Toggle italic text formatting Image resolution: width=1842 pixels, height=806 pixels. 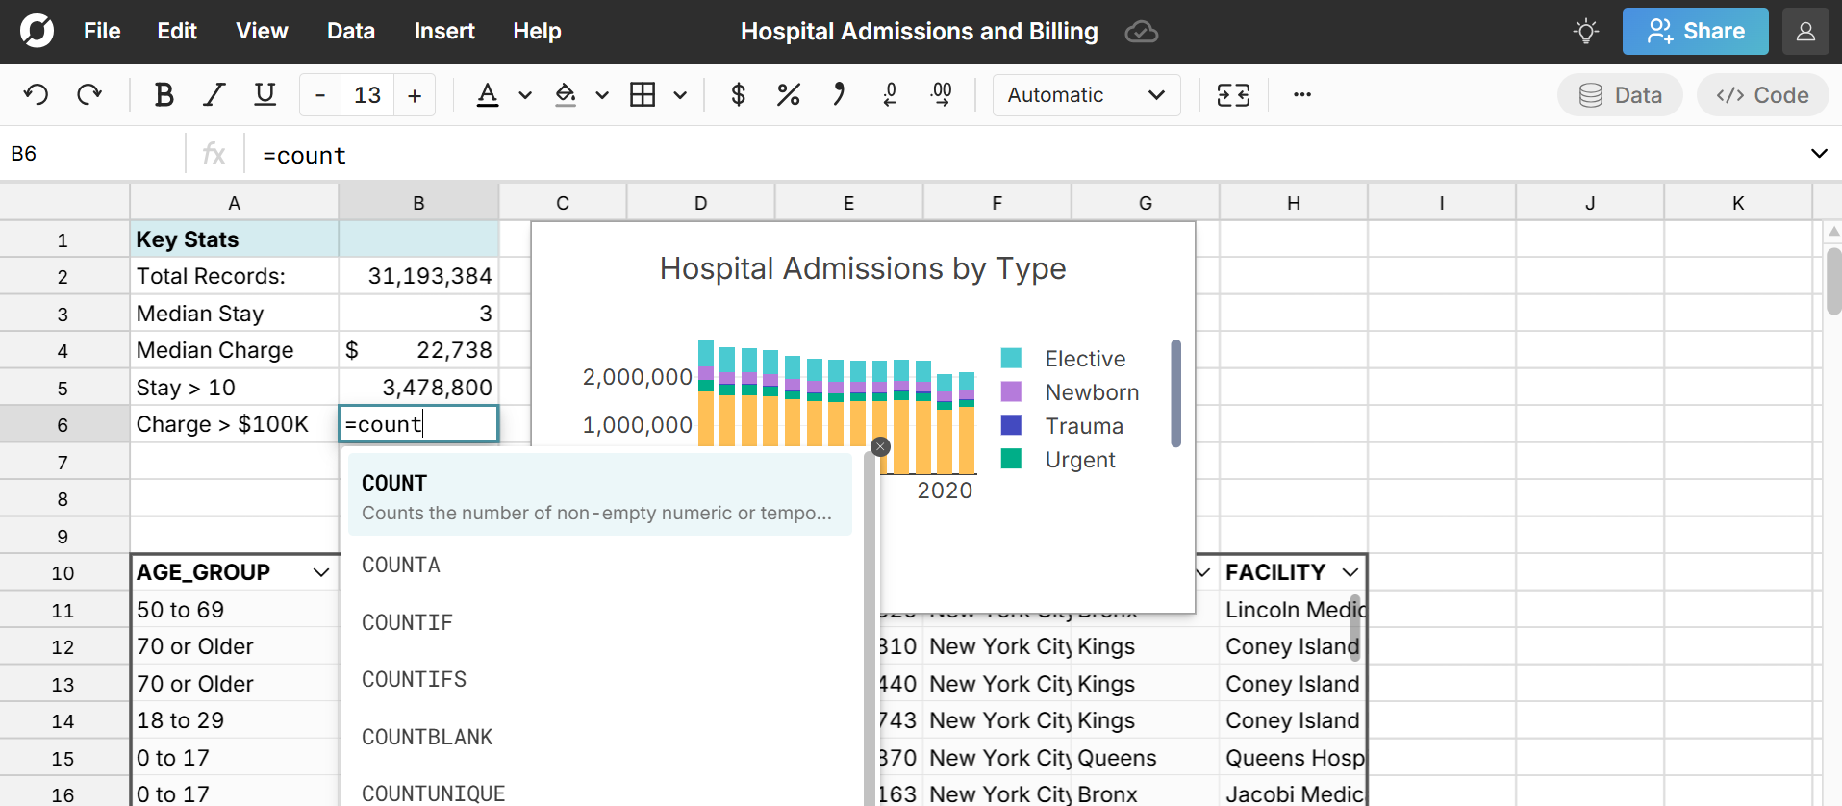click(214, 94)
